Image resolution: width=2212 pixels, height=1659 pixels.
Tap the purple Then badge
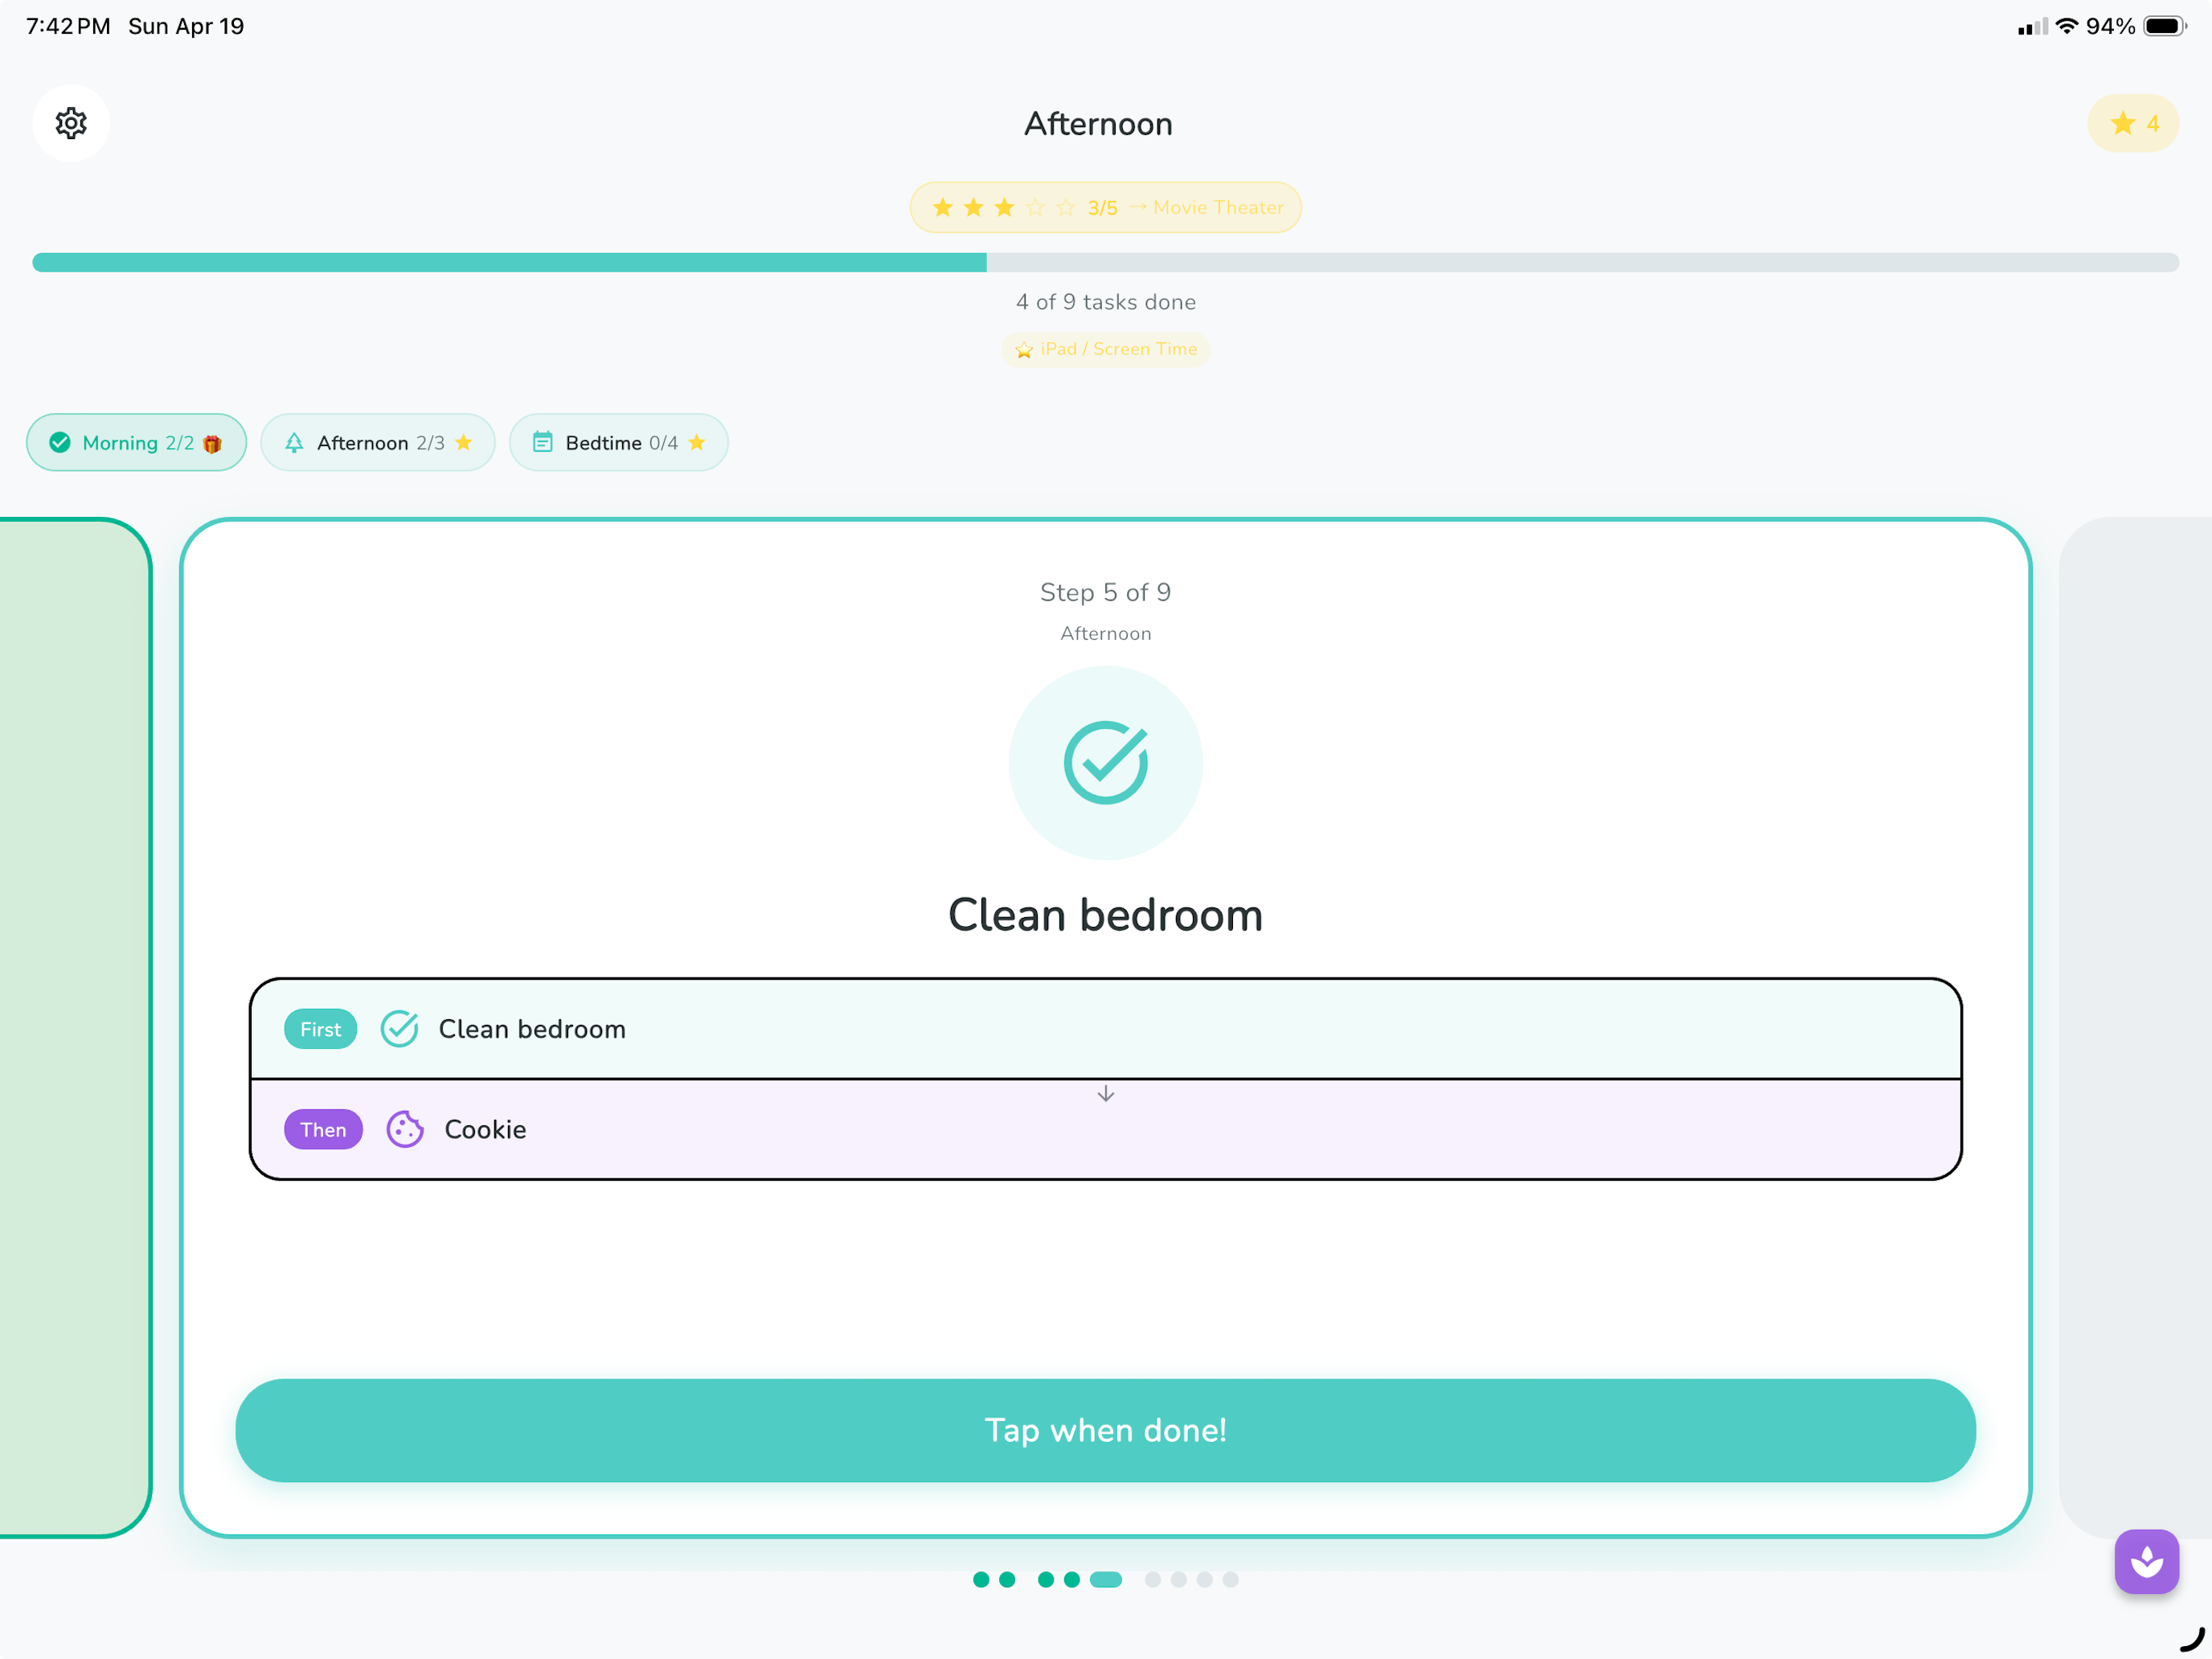click(x=323, y=1129)
